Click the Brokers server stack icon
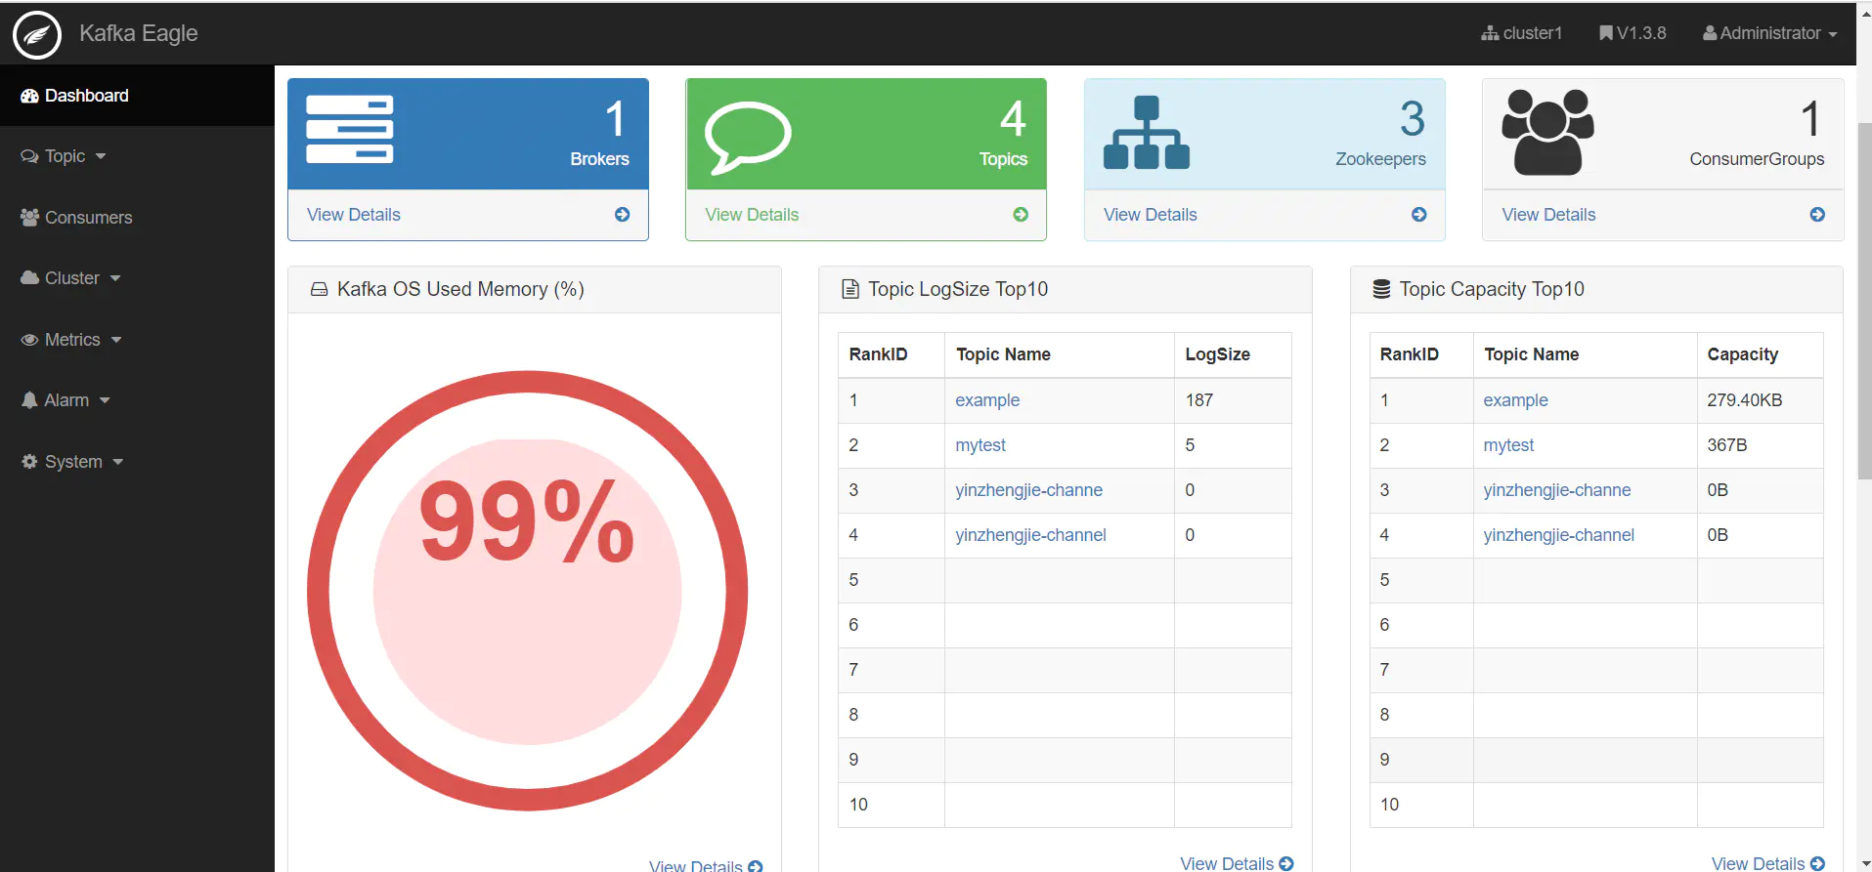This screenshot has height=872, width=1872. [x=349, y=130]
